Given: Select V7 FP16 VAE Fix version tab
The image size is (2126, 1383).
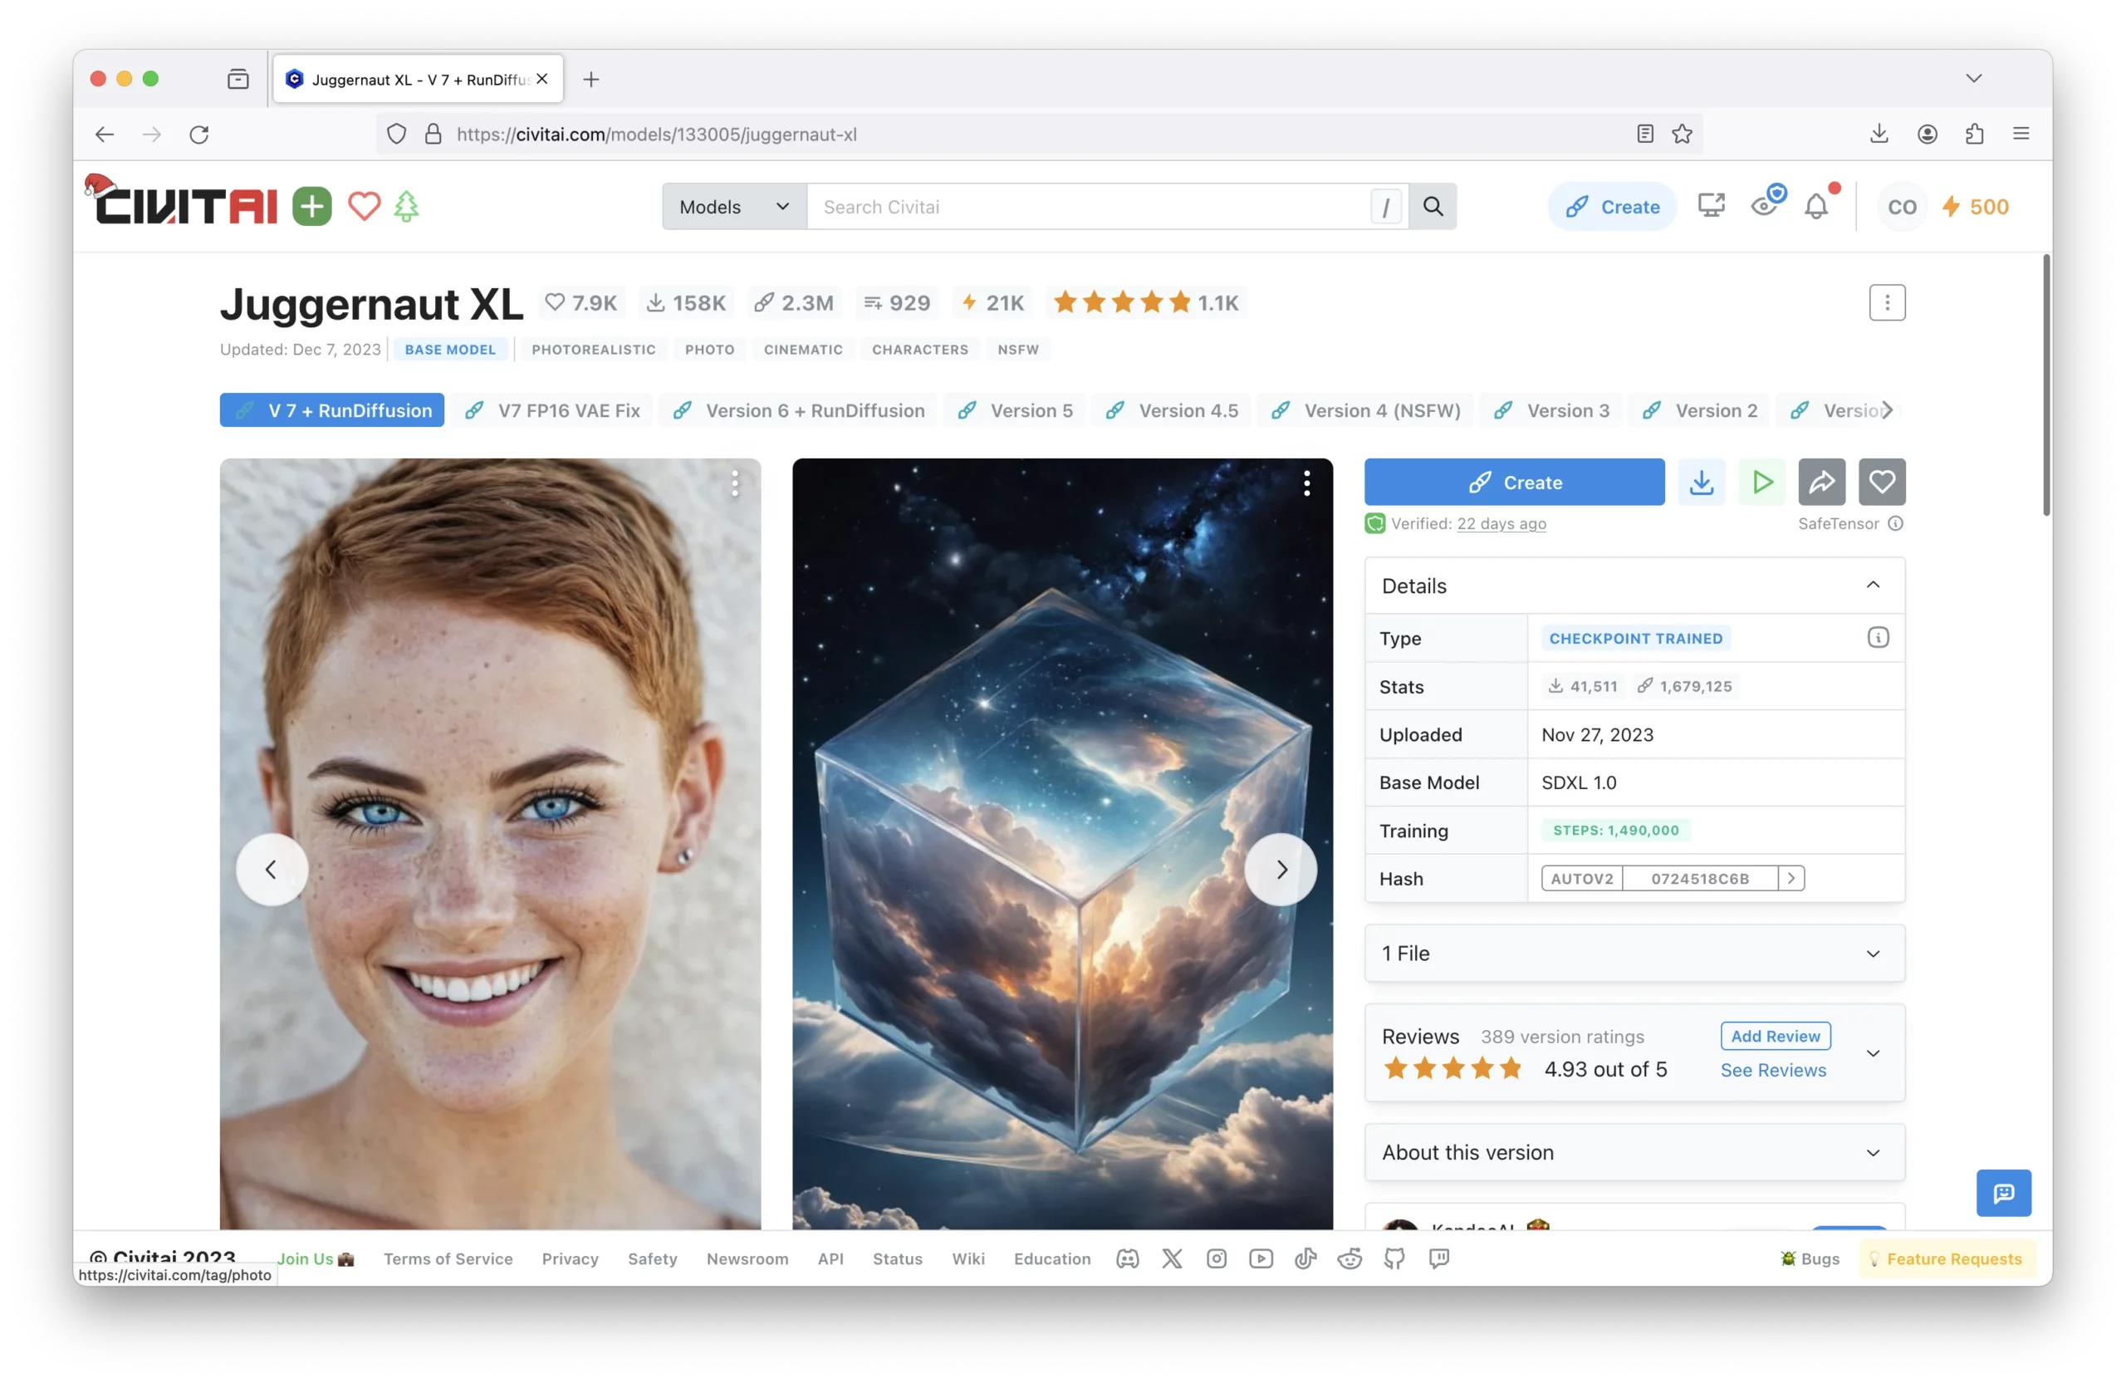Looking at the screenshot, I should click(551, 410).
